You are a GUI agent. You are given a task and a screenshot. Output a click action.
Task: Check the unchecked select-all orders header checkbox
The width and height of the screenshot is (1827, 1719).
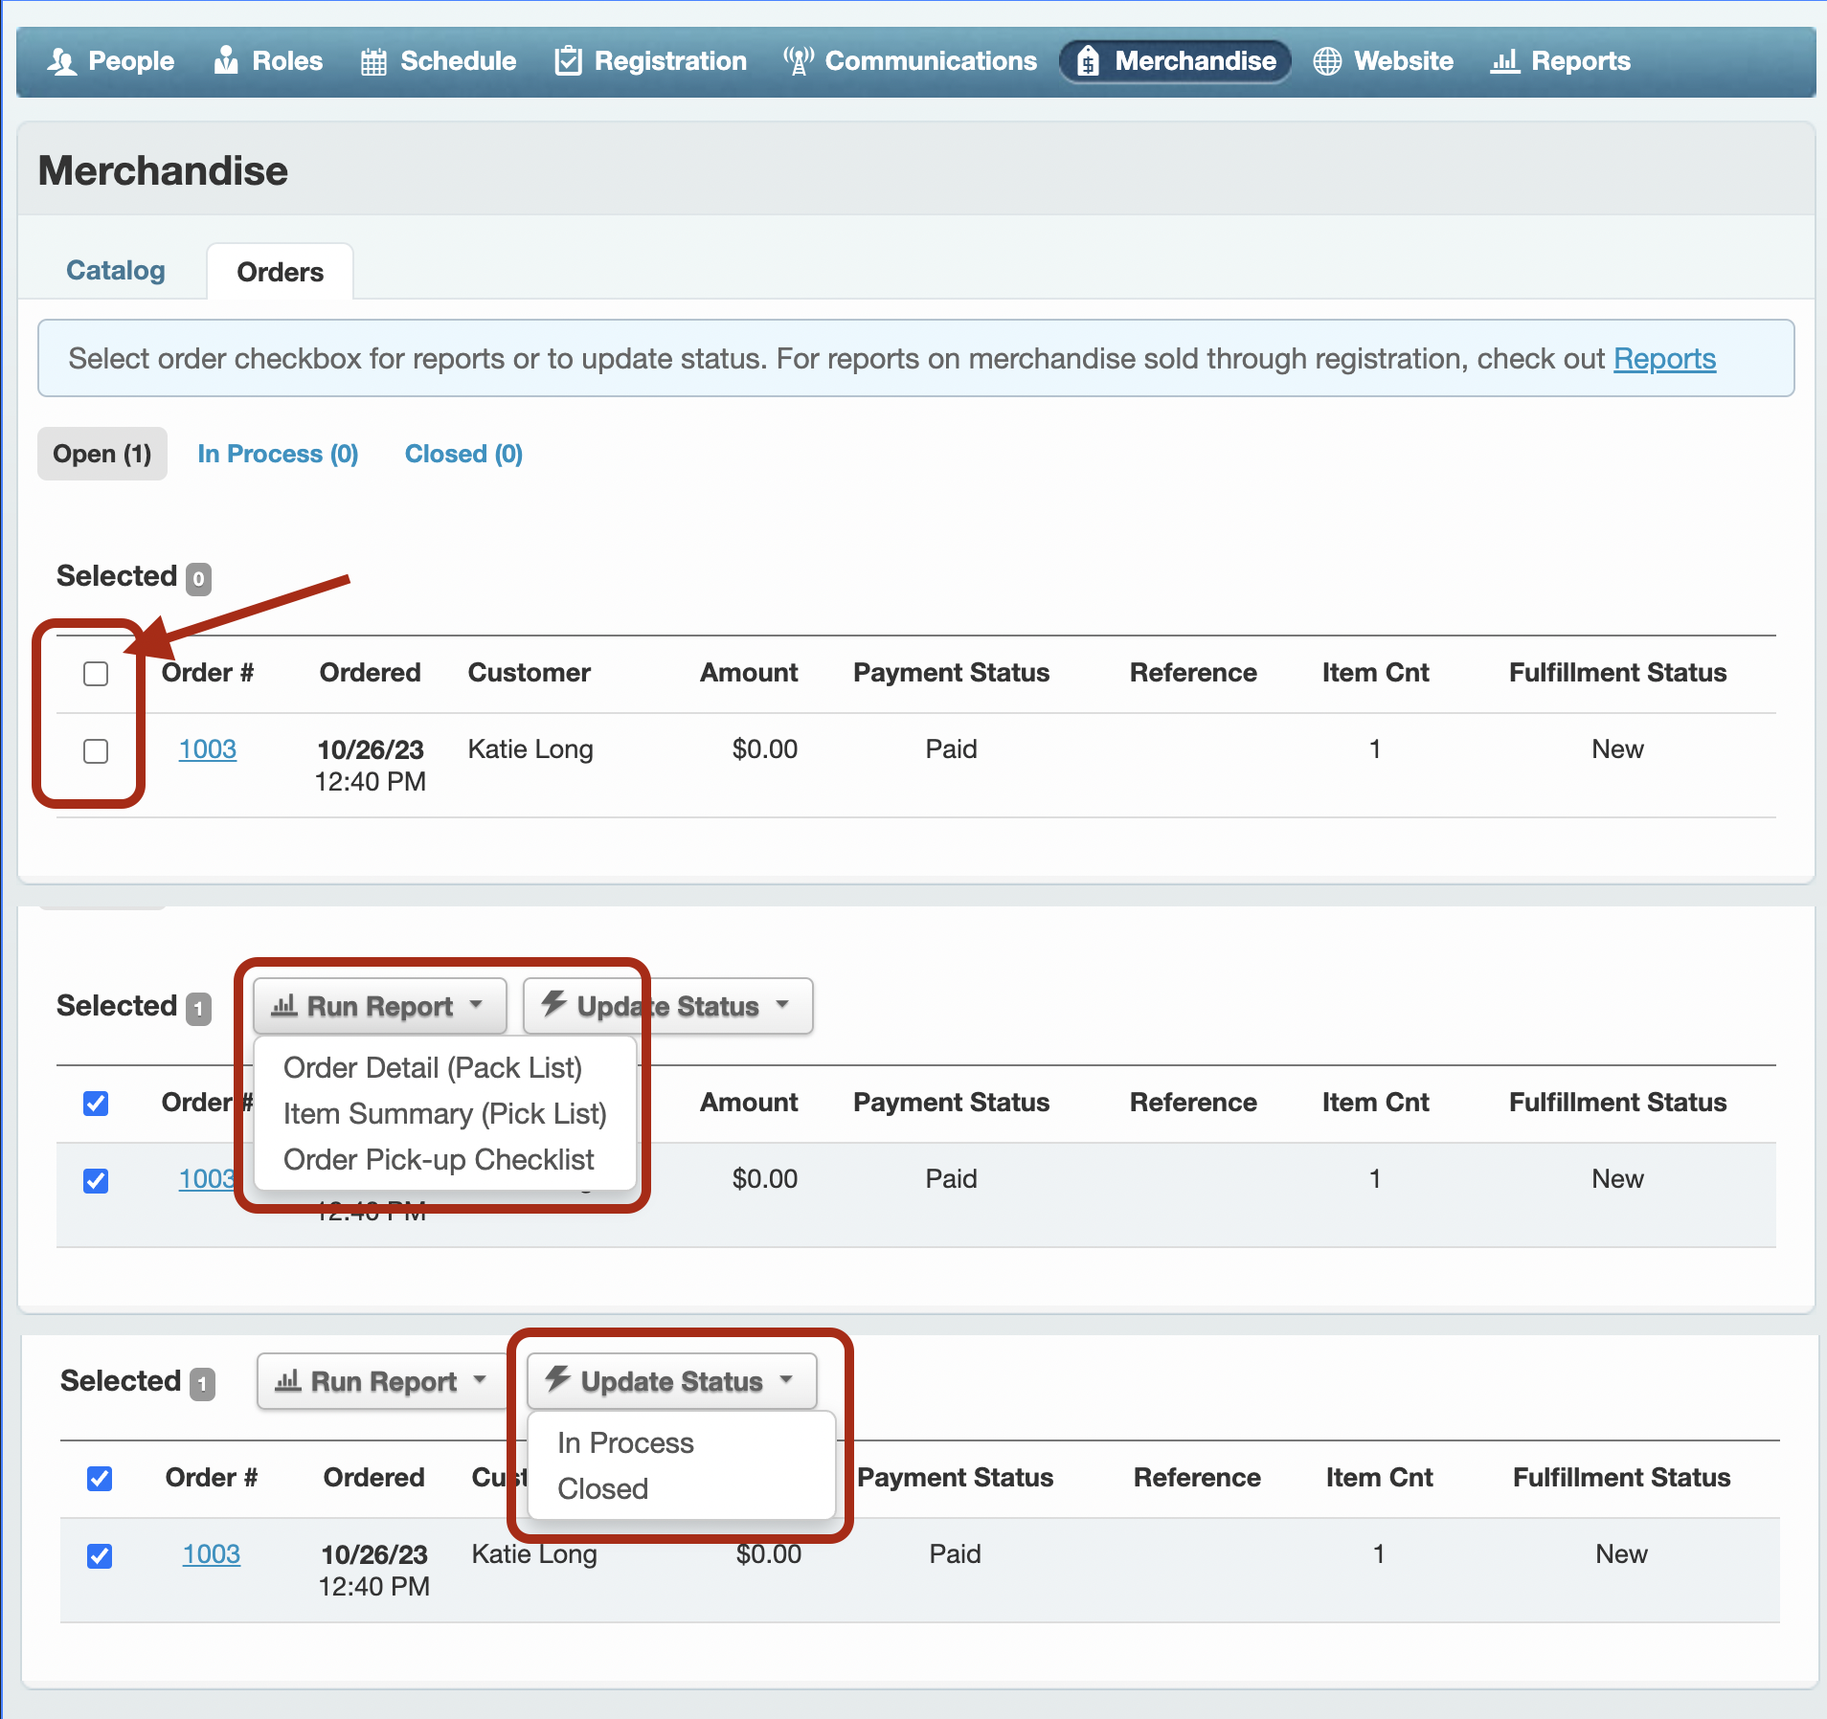[96, 674]
